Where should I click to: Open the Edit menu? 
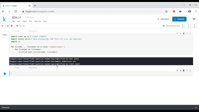click(x=19, y=21)
